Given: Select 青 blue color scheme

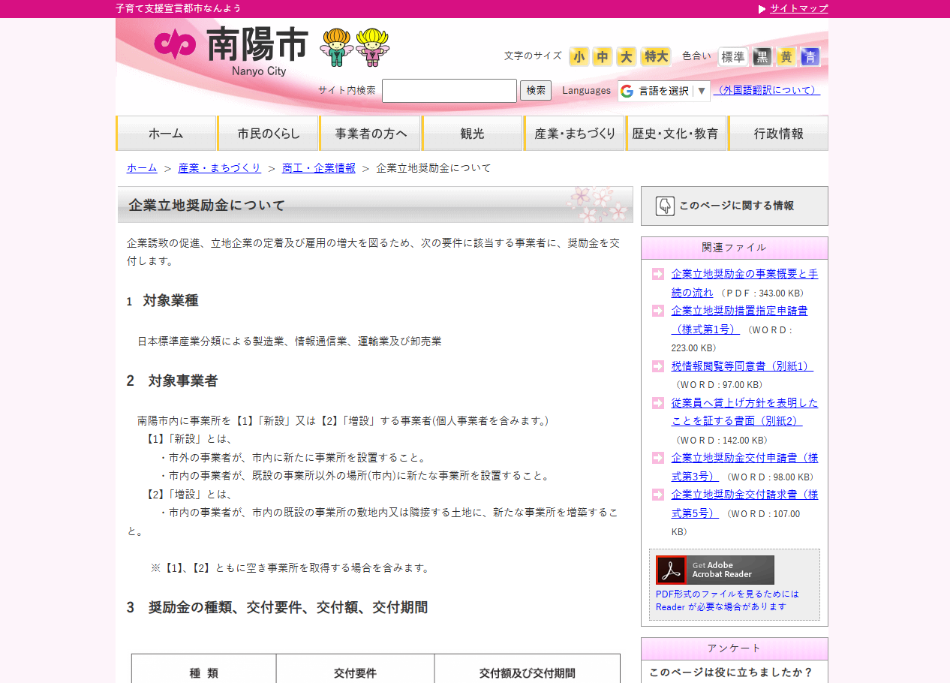Looking at the screenshot, I should [x=810, y=56].
